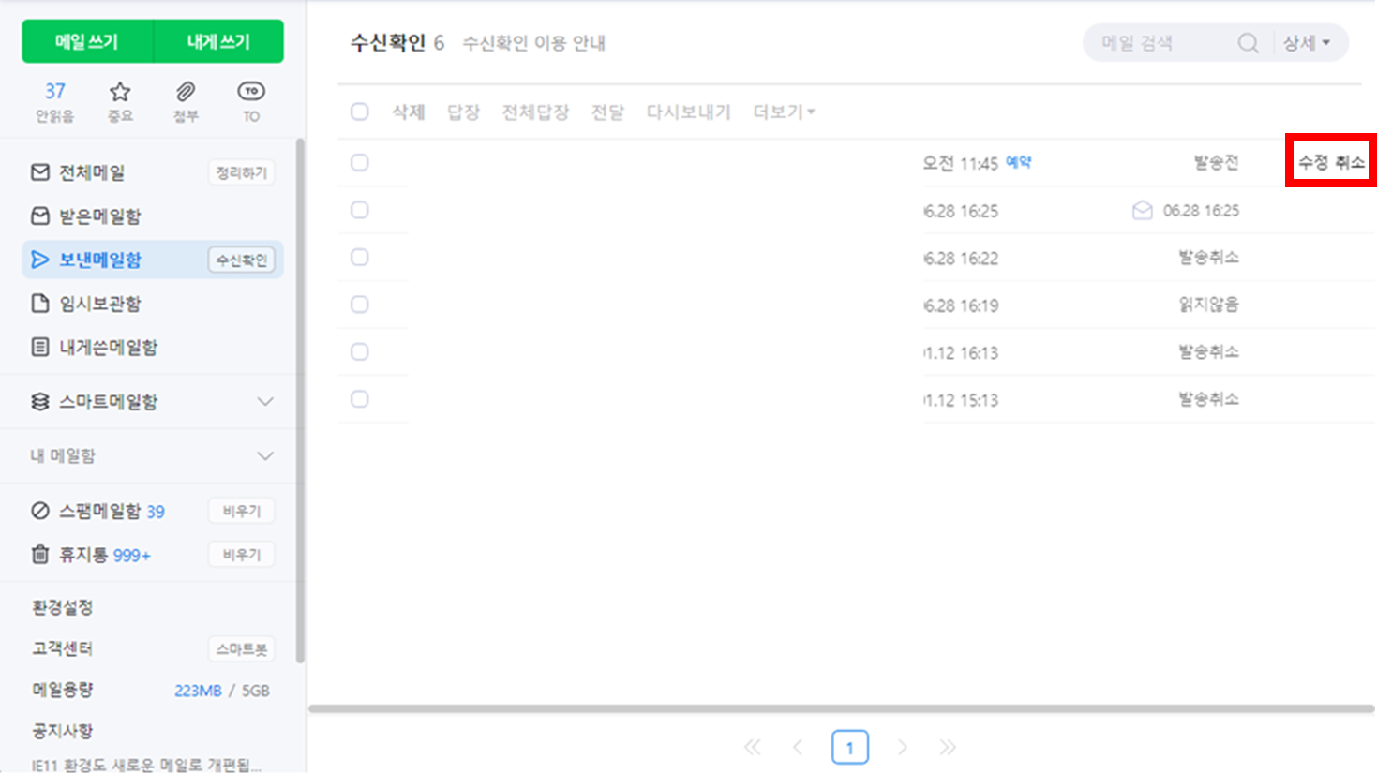The image size is (1377, 774).
Task: Click the 첨부 paperclip attachment icon
Action: click(x=185, y=91)
